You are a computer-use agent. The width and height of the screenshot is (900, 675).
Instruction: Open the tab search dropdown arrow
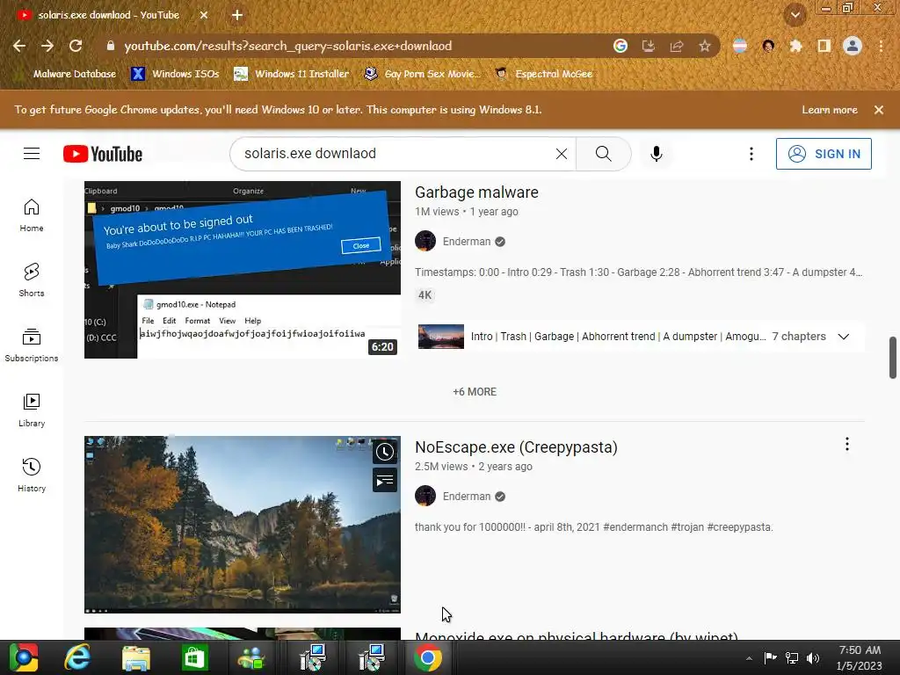click(x=795, y=15)
